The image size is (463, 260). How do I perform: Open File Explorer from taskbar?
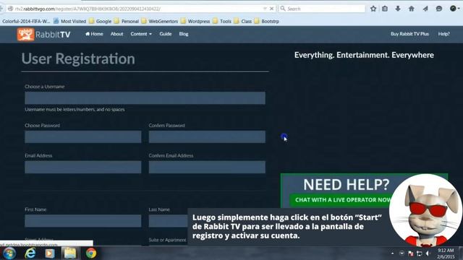click(x=70, y=253)
